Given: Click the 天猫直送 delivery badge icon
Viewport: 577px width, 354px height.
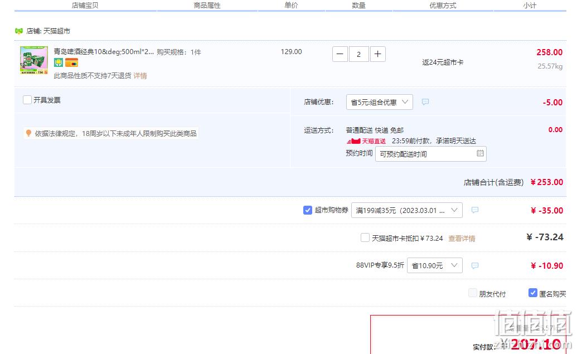Looking at the screenshot, I should tap(366, 141).
